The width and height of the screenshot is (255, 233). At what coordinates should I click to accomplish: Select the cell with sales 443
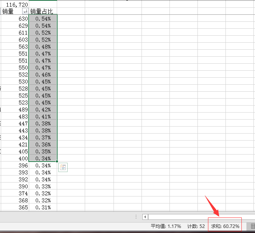[15, 130]
